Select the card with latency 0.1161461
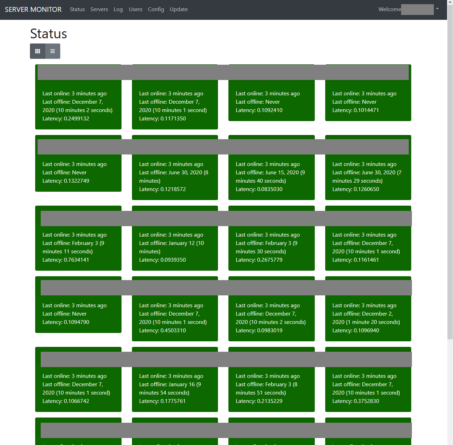The width and height of the screenshot is (453, 445). (x=368, y=238)
